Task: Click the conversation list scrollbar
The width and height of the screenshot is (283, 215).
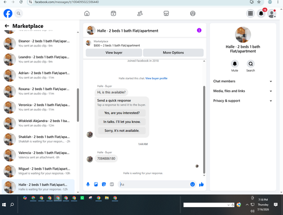Action: pos(78,105)
